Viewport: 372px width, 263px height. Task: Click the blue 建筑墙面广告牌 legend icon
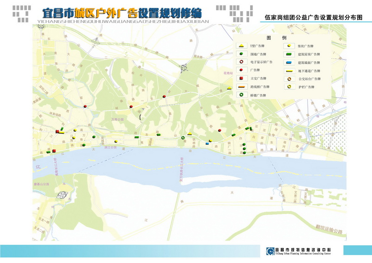(288, 62)
